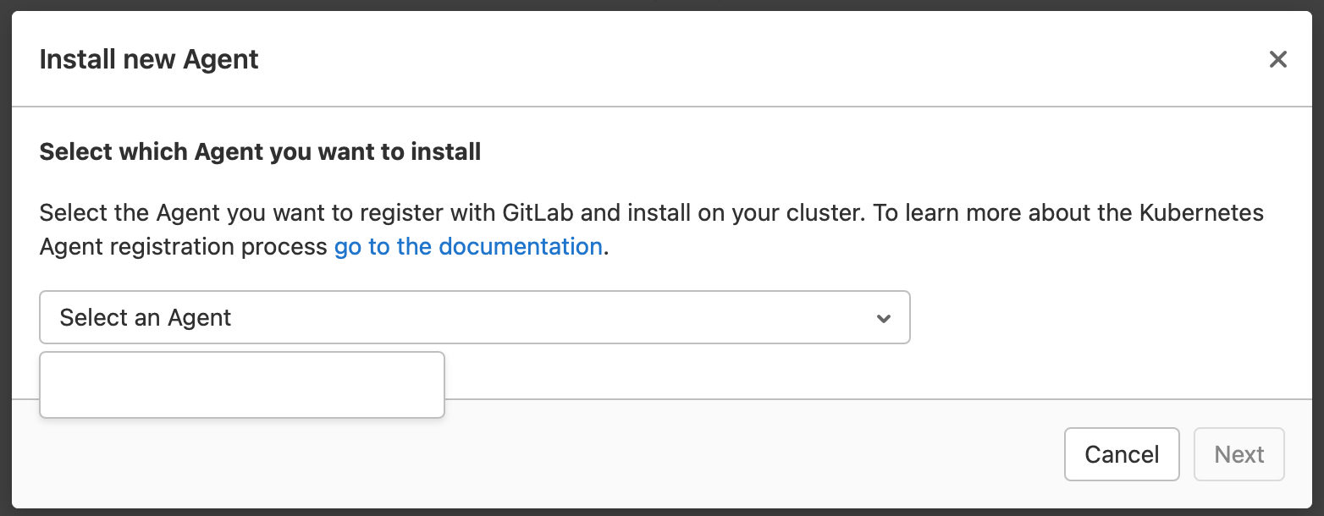
Task: Click the "Select an Agent" placeholder text
Action: tap(146, 318)
